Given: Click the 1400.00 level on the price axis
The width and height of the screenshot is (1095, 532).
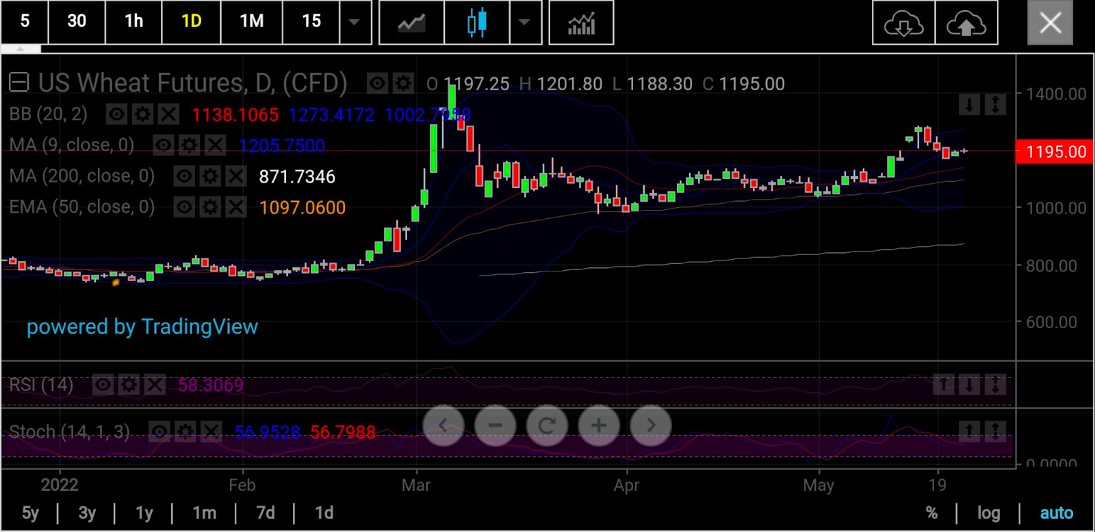Looking at the screenshot, I should pyautogui.click(x=1056, y=94).
